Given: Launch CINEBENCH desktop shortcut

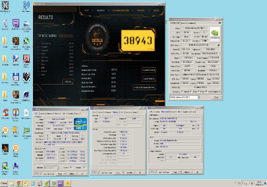Looking at the screenshot, I should tap(26, 96).
